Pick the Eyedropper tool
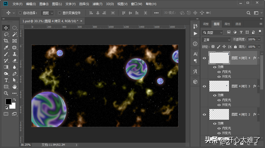 (x=6, y=47)
